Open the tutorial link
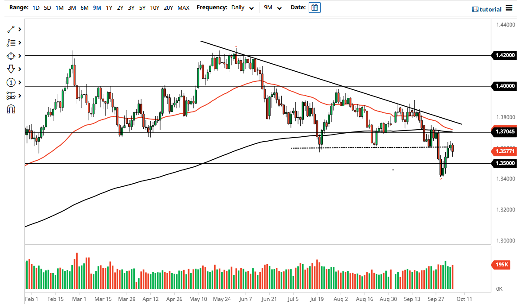 point(487,9)
